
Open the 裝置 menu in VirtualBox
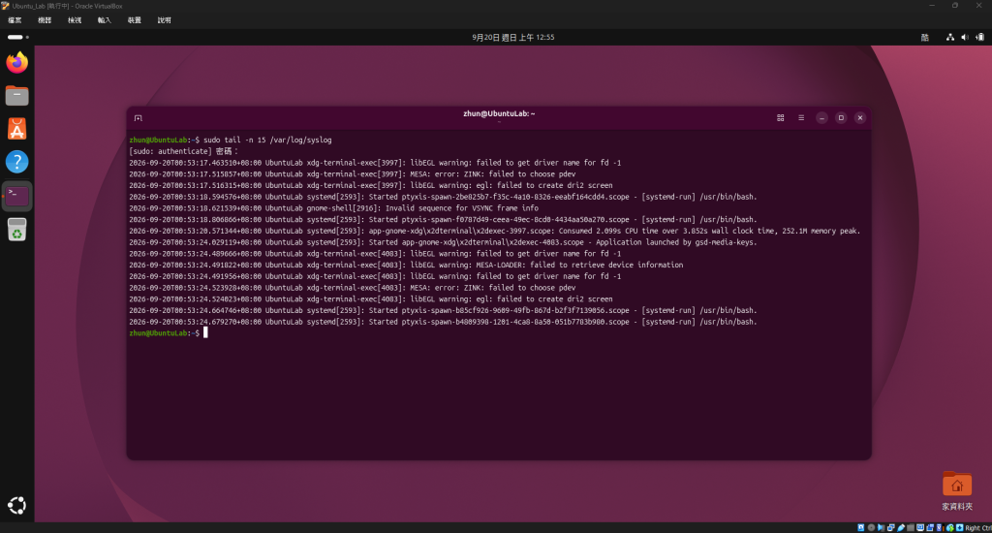coord(134,20)
